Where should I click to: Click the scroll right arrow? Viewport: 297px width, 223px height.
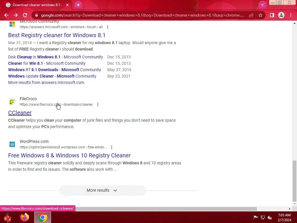290,209
